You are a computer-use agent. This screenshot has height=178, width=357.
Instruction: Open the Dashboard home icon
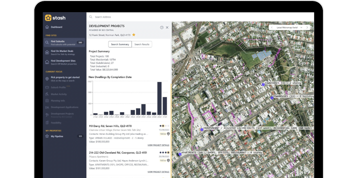coord(47,27)
